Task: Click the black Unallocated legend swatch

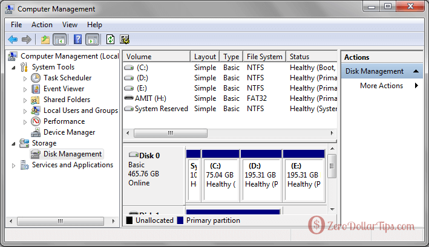Action: point(129,220)
